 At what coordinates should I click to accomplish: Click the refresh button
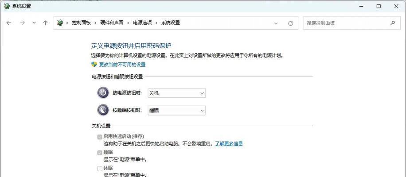pyautogui.click(x=290, y=23)
